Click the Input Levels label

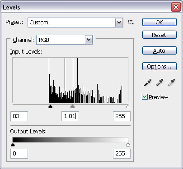[26, 52]
